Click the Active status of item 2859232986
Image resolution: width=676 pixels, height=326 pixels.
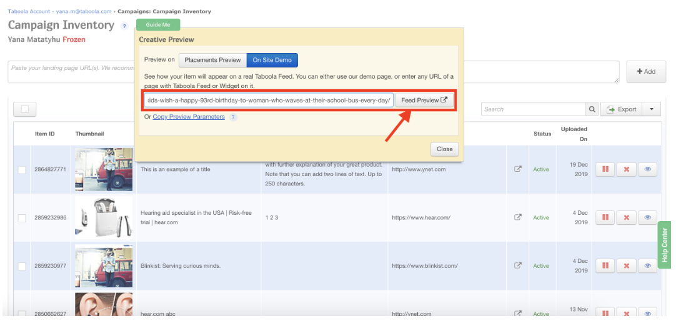point(541,218)
